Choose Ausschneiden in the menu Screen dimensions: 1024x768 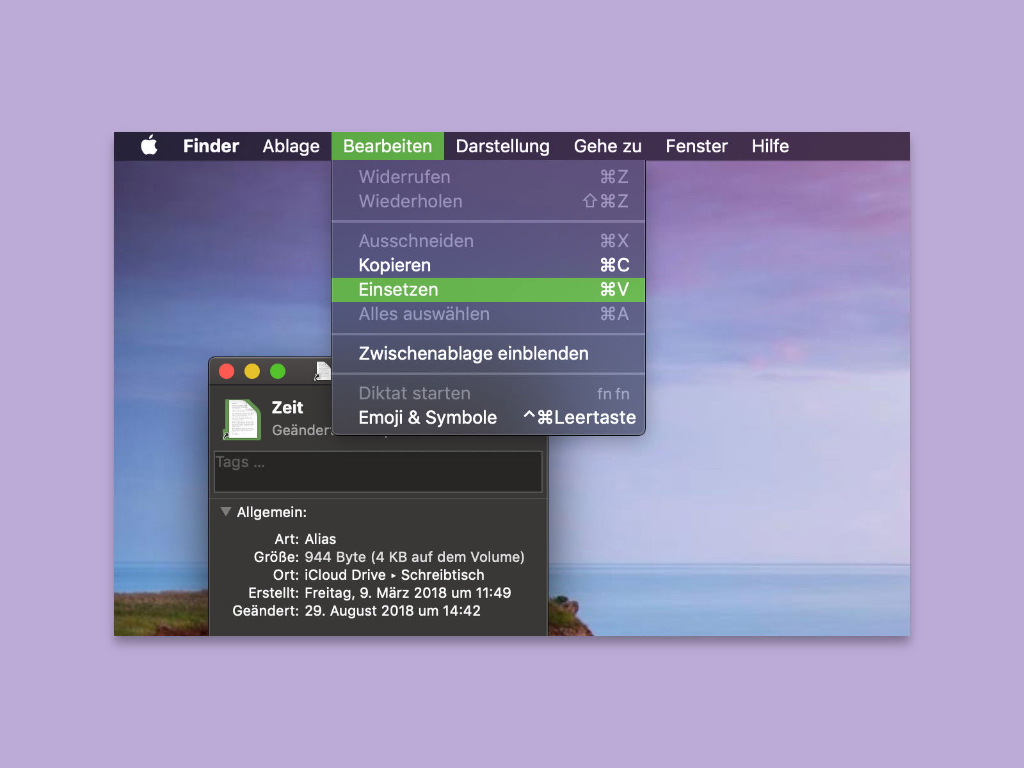[488, 241]
